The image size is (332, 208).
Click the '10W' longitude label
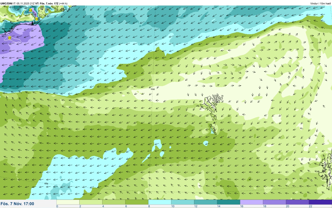click(x=153, y=89)
